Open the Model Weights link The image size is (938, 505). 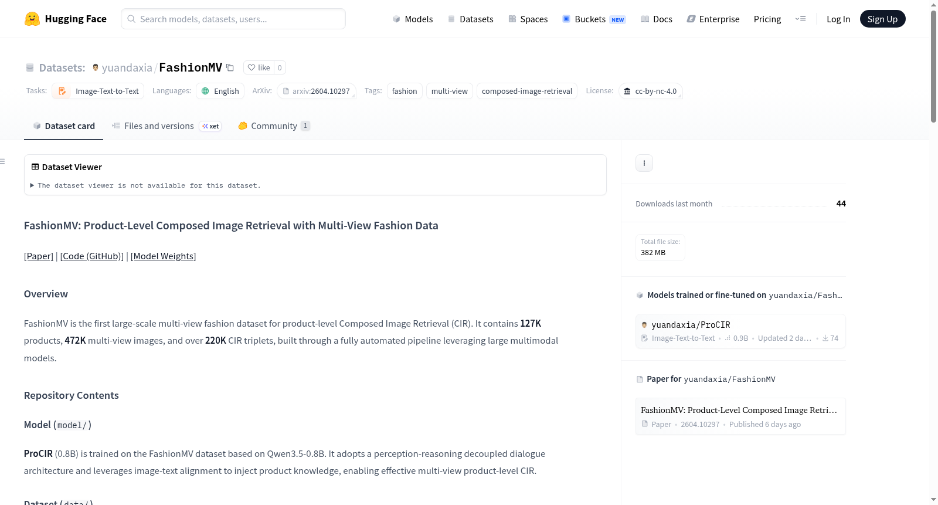pyautogui.click(x=164, y=256)
